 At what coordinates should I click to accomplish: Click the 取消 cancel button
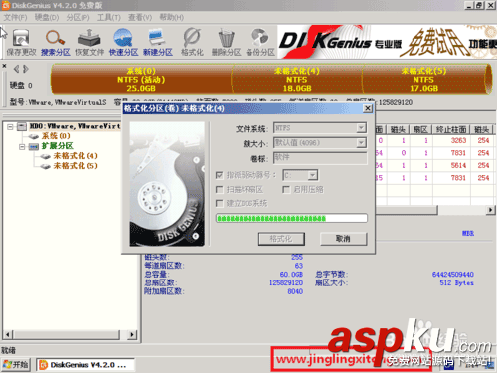pos(343,239)
